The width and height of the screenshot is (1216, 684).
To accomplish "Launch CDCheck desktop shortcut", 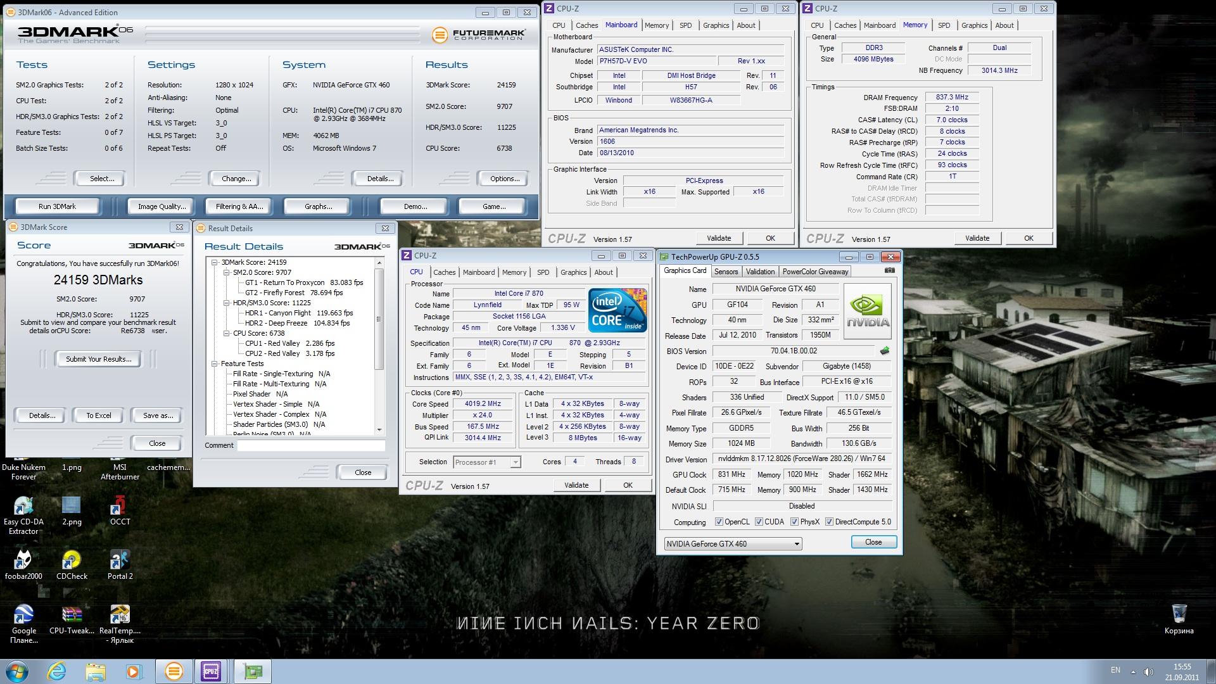I will pyautogui.click(x=72, y=566).
